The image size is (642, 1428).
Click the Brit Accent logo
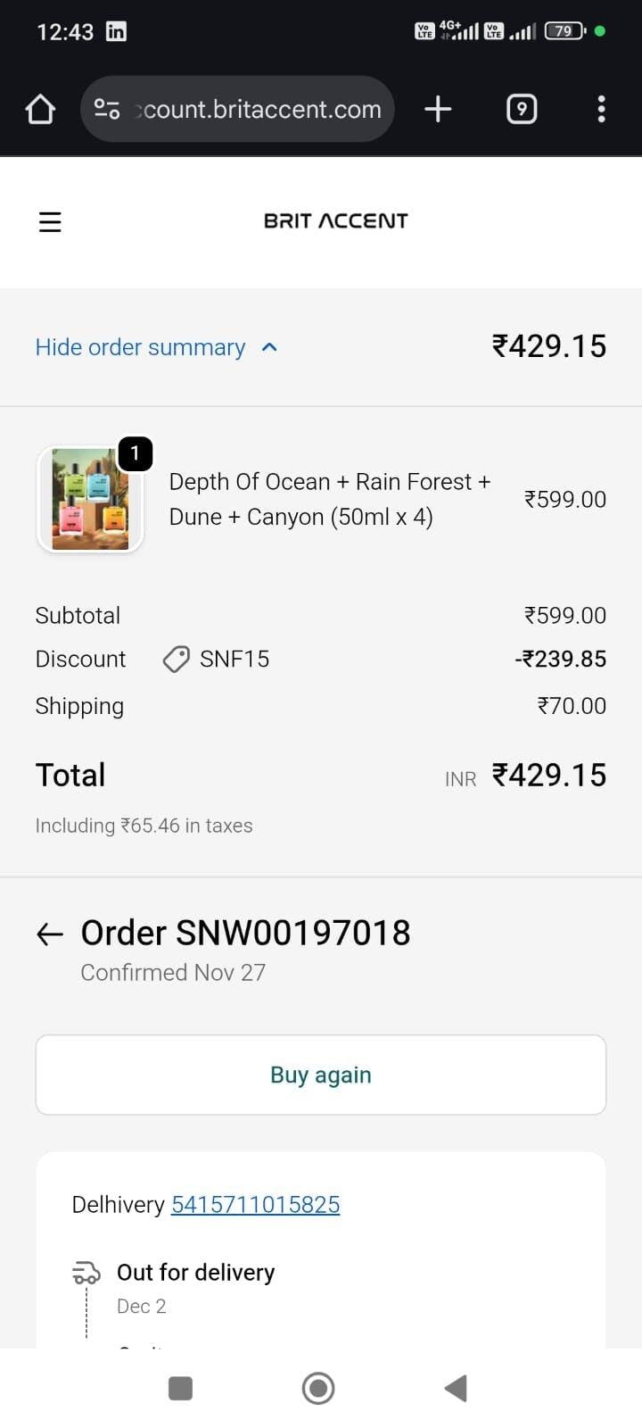click(x=336, y=221)
